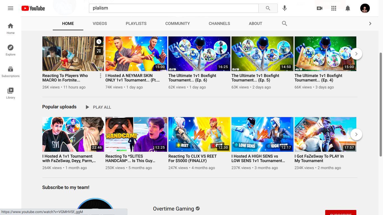This screenshot has width=383, height=215.
Task: Click '234K views • 2 months ago' text
Action: [318, 168]
